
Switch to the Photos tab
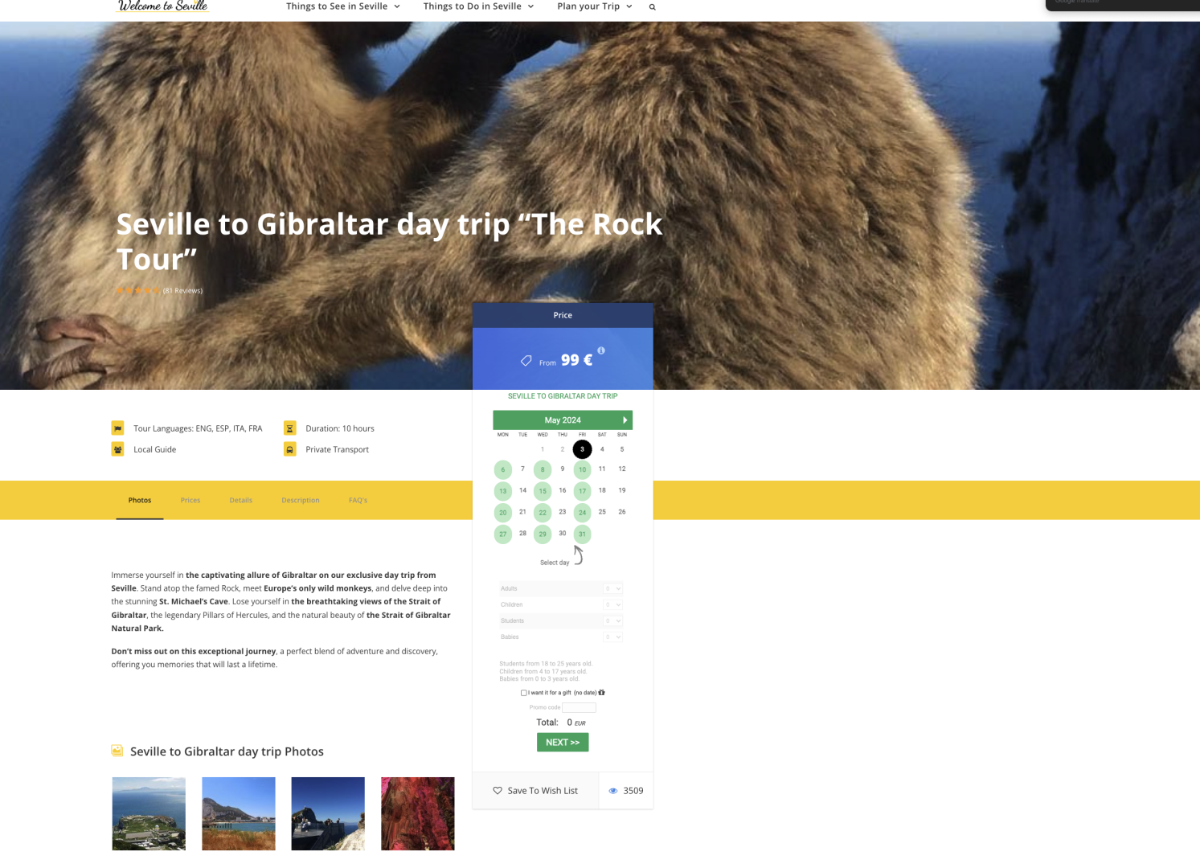(x=140, y=500)
